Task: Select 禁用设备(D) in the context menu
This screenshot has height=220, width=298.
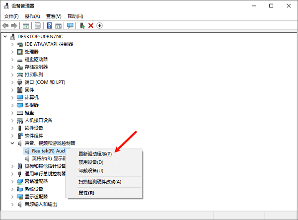Action: pos(91,162)
